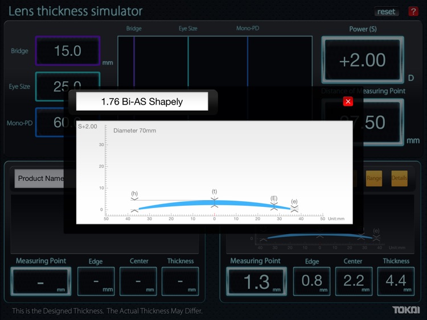Screen dimensions: 427x320
Task: Select the Bridge value field 15.0
Action: pyautogui.click(x=68, y=51)
